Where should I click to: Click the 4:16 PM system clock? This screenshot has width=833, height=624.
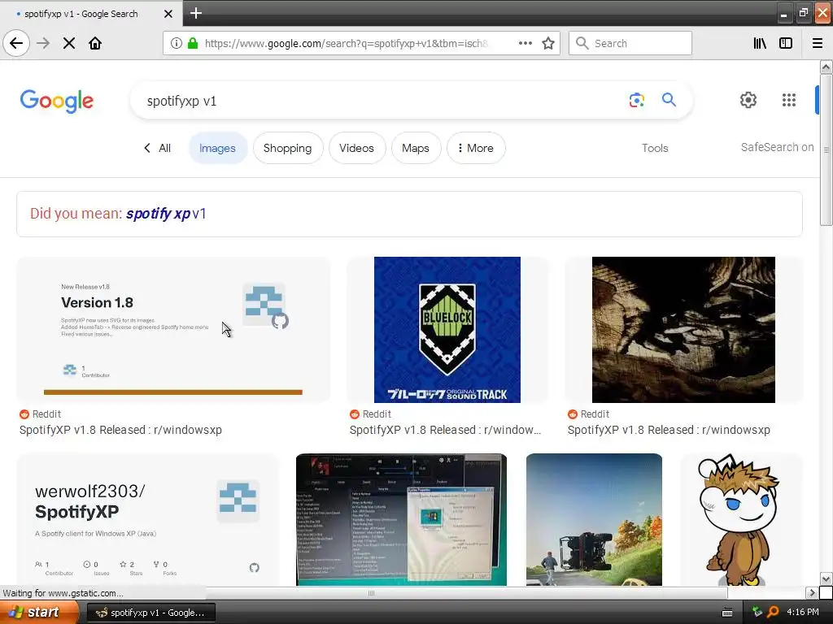pyautogui.click(x=803, y=613)
